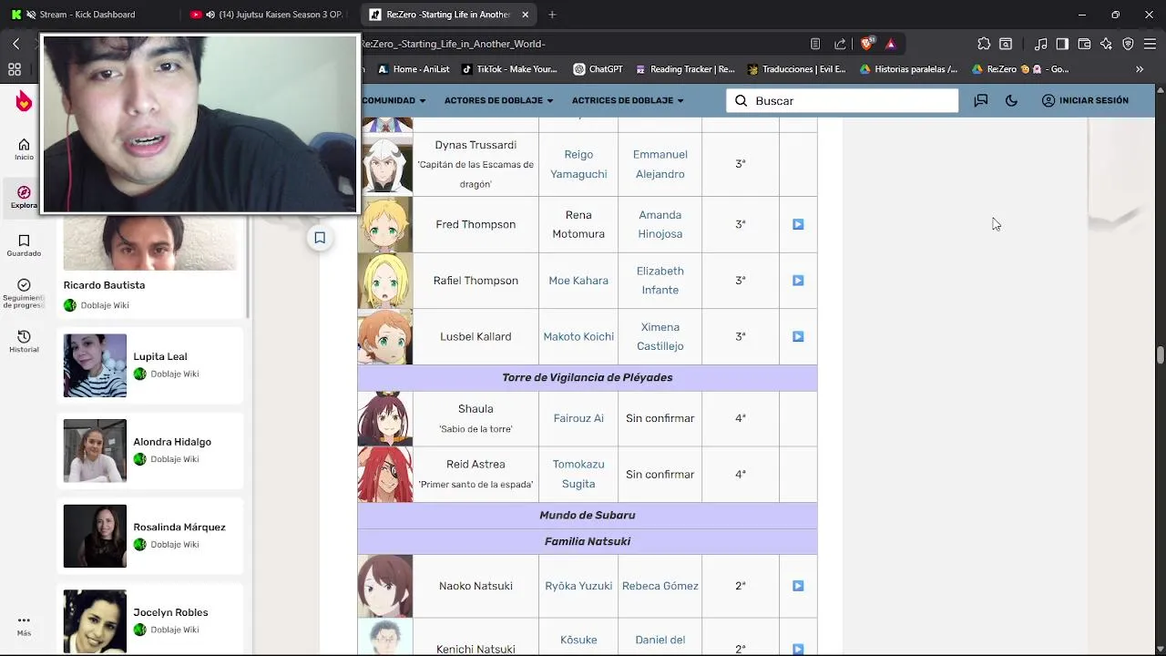This screenshot has height=656, width=1166.
Task: Open Elizabeth Infante link
Action: coord(660,281)
